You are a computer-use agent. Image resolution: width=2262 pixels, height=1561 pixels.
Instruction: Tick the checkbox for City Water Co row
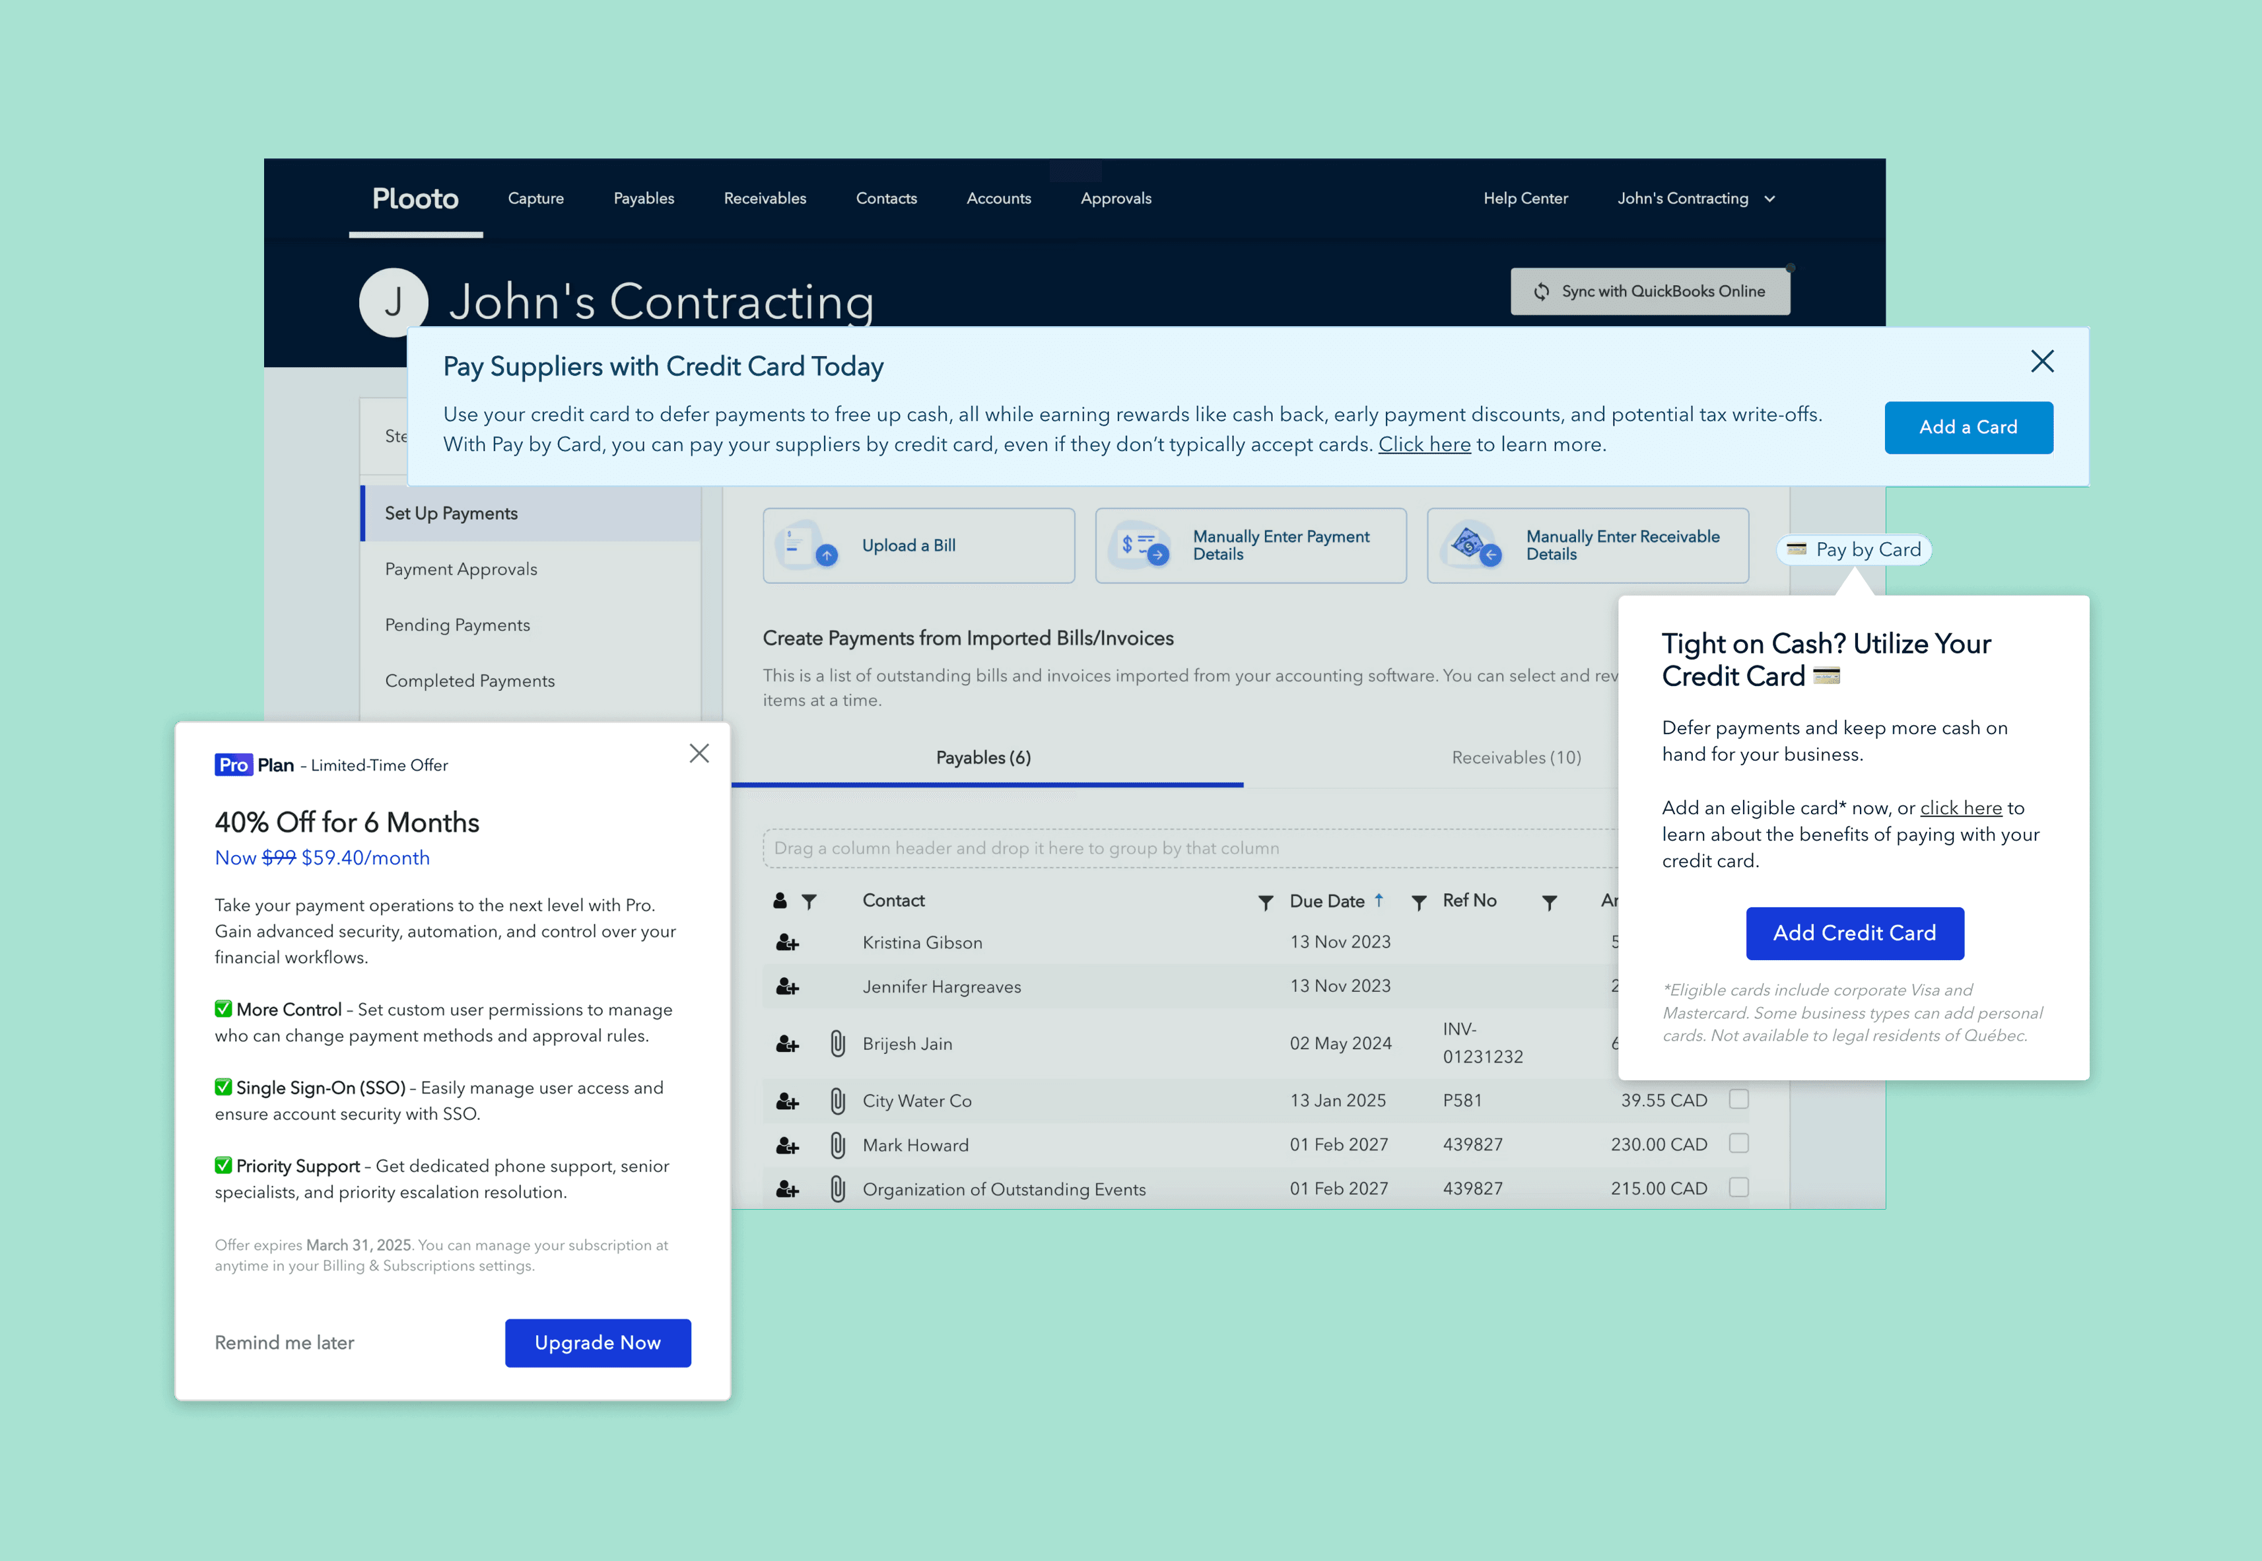(x=1739, y=1099)
